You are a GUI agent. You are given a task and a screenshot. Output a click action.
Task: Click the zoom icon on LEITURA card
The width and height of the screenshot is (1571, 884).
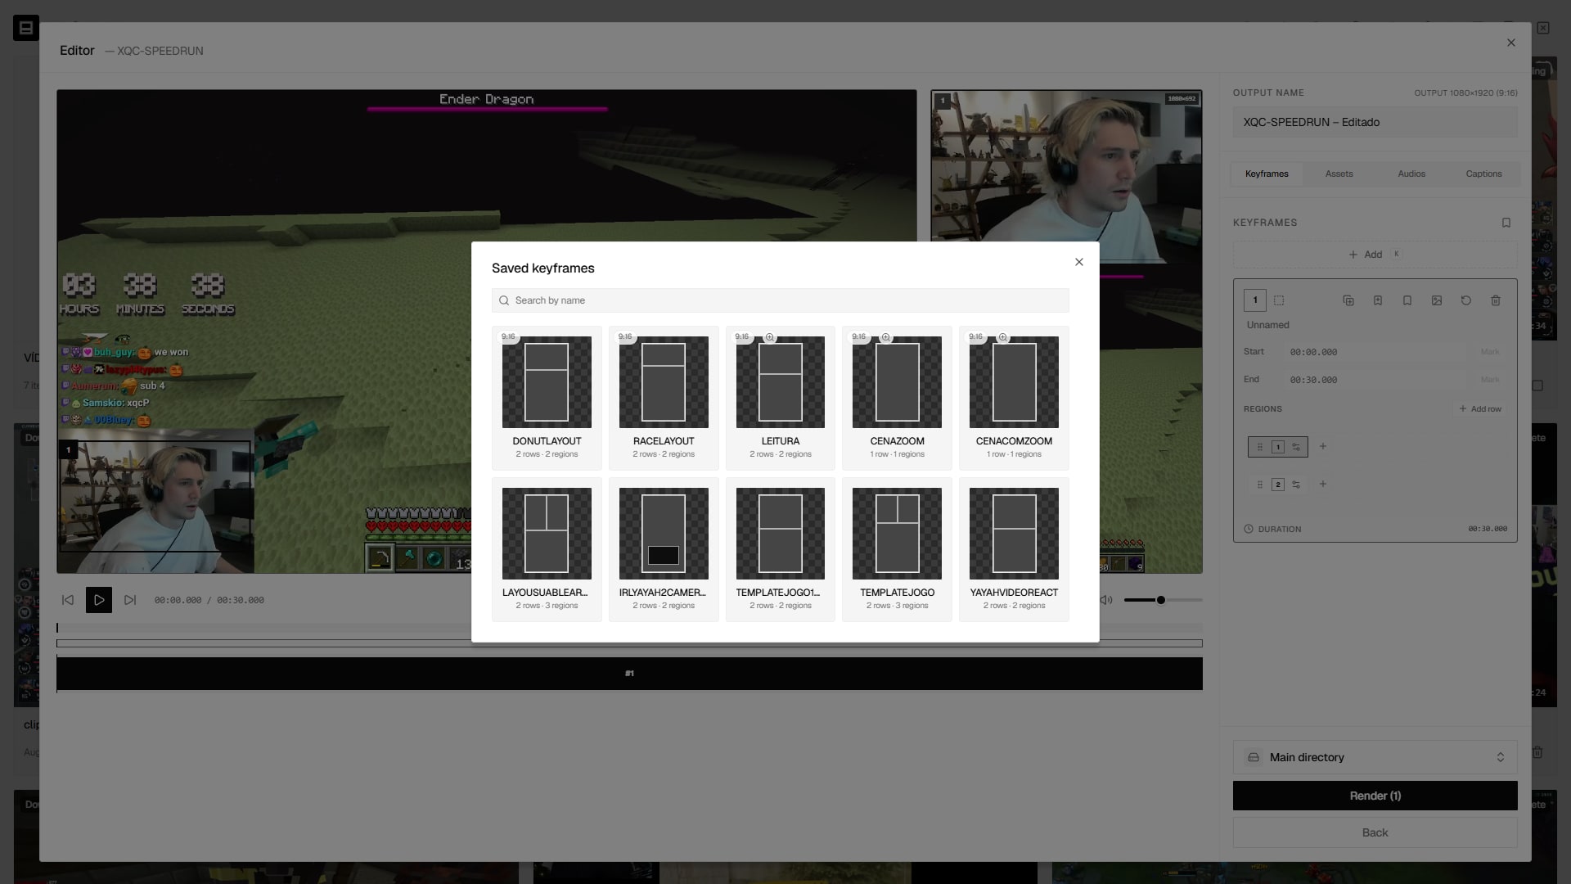[x=769, y=337]
